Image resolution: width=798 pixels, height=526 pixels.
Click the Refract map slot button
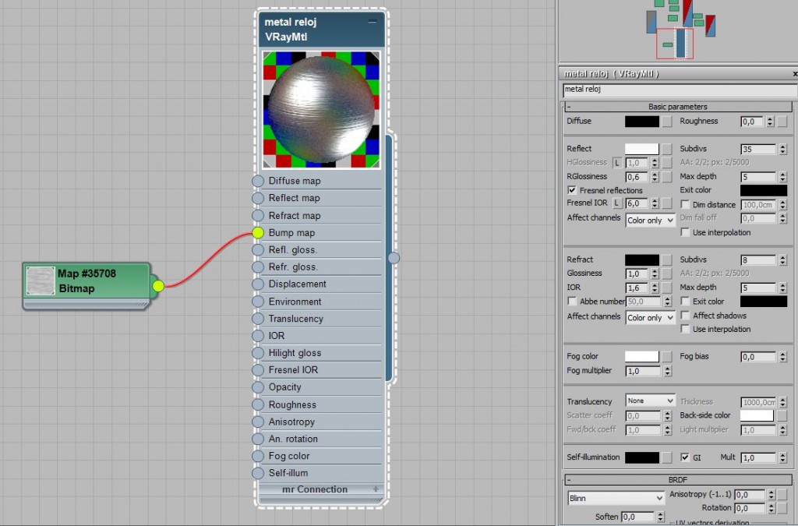click(667, 259)
